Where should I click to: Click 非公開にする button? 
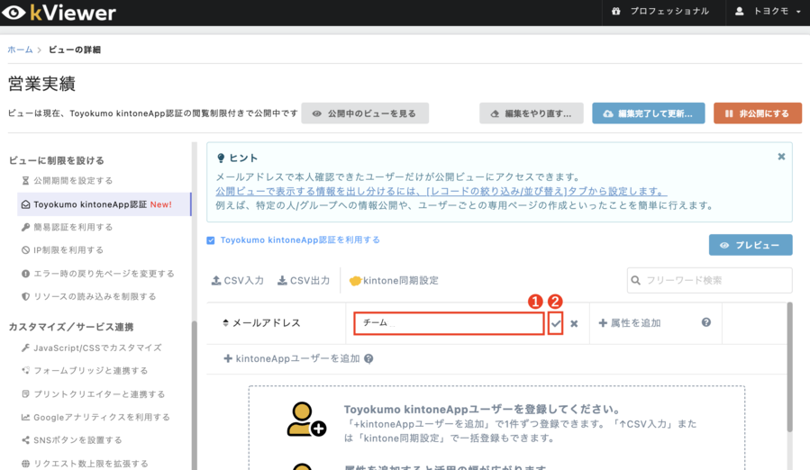click(x=758, y=113)
